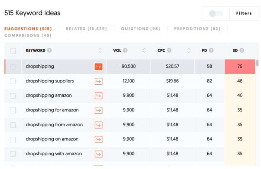Click arrow icon beside dropshipping with amazon
Screen dimensions: 261x169
[x=98, y=154]
